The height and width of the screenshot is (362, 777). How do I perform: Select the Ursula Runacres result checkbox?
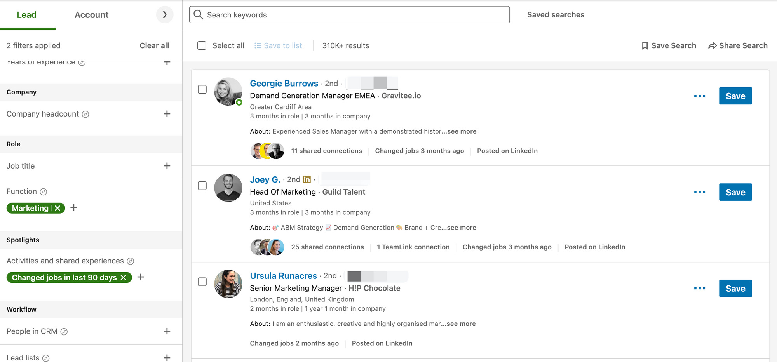tap(202, 282)
